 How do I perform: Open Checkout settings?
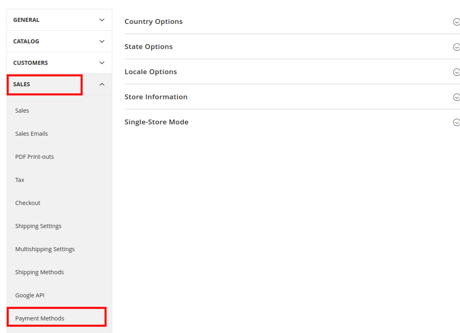click(28, 203)
